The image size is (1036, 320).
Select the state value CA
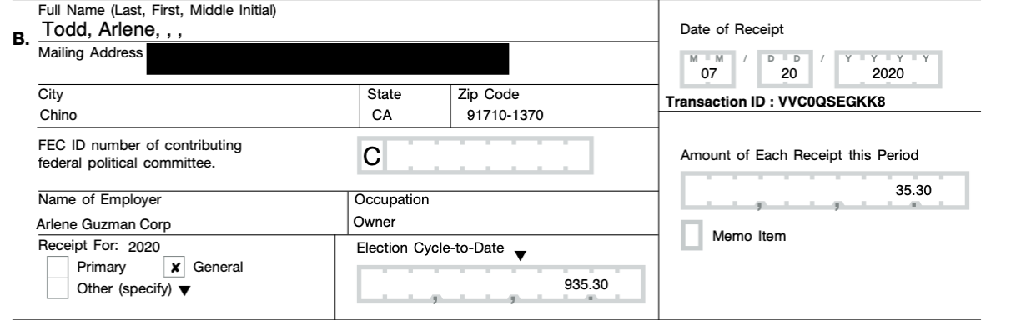pos(382,116)
